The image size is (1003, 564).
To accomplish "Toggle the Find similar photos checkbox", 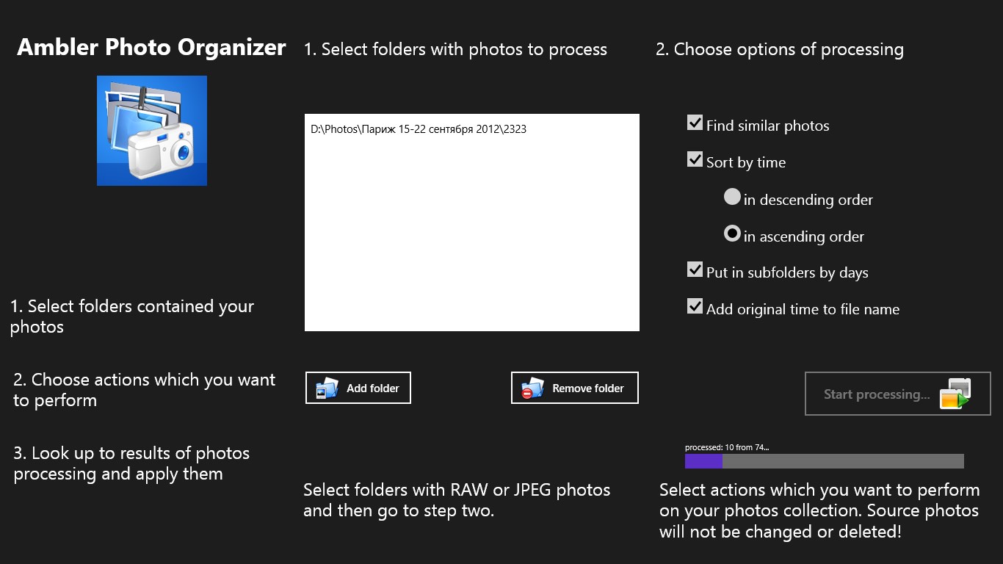I will (x=695, y=123).
